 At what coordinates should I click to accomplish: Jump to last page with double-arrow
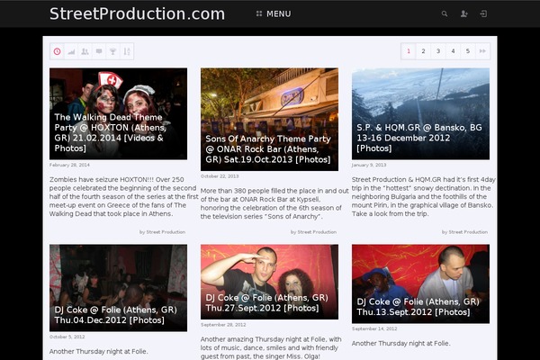(482, 51)
